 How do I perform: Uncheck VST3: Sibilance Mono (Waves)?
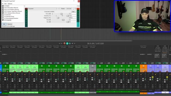click(3, 13)
